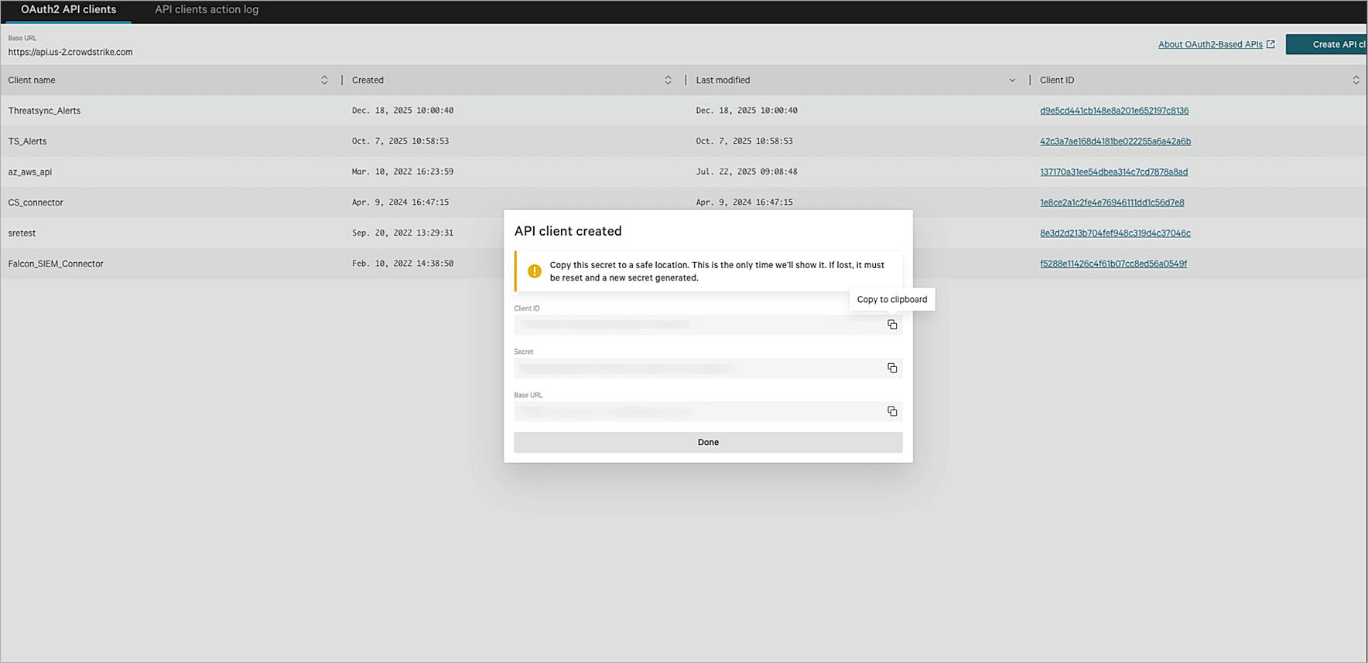Select the Threatsync_Alerts client name
This screenshot has height=663, width=1368.
(x=44, y=111)
